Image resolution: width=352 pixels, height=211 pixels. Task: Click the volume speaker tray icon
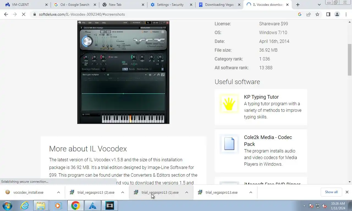324,206
